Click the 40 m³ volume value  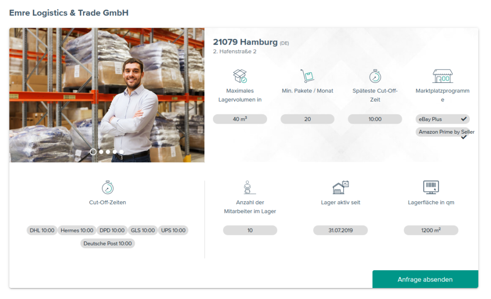[240, 118]
